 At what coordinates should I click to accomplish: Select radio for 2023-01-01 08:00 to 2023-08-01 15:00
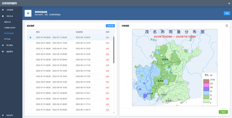point(30,49)
